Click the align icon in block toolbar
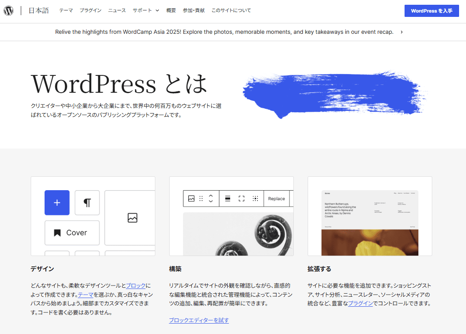 (x=228, y=198)
